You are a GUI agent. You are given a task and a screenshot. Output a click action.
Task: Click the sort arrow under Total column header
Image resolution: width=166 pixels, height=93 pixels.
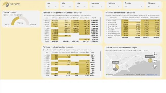click(91, 19)
